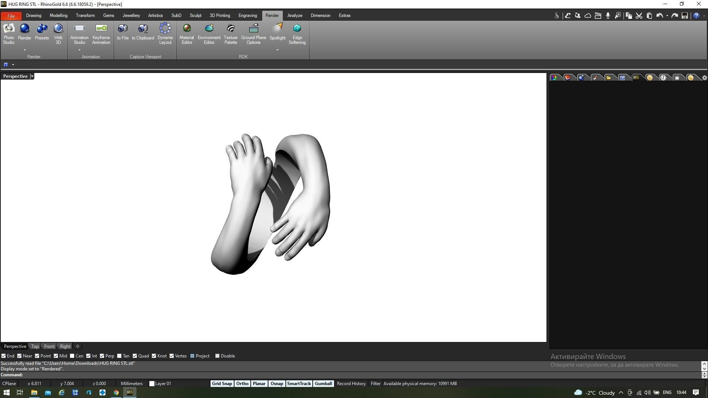This screenshot has width=708, height=398.
Task: Open Ground Plane Options
Action: pos(254,34)
